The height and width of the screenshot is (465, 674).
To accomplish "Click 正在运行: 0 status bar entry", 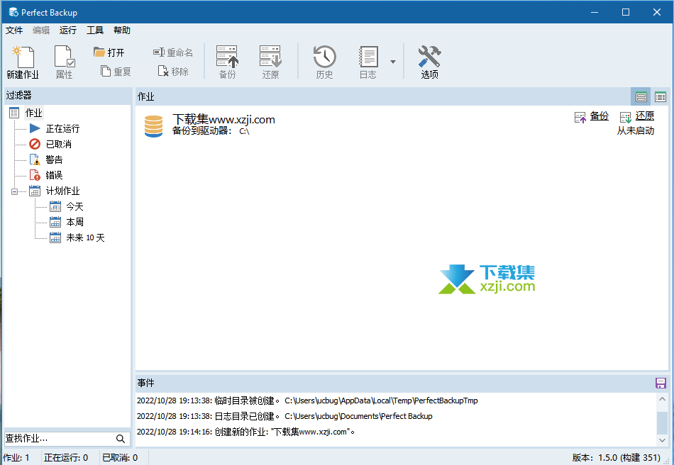I will (x=66, y=458).
